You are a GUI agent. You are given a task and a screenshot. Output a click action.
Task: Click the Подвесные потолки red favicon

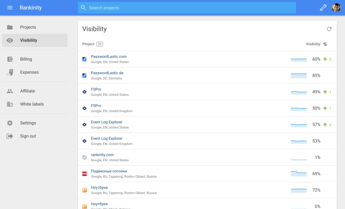84,174
